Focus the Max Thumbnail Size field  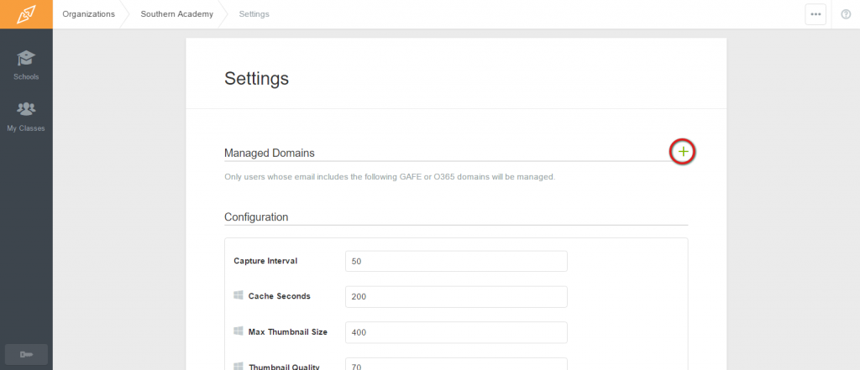456,333
